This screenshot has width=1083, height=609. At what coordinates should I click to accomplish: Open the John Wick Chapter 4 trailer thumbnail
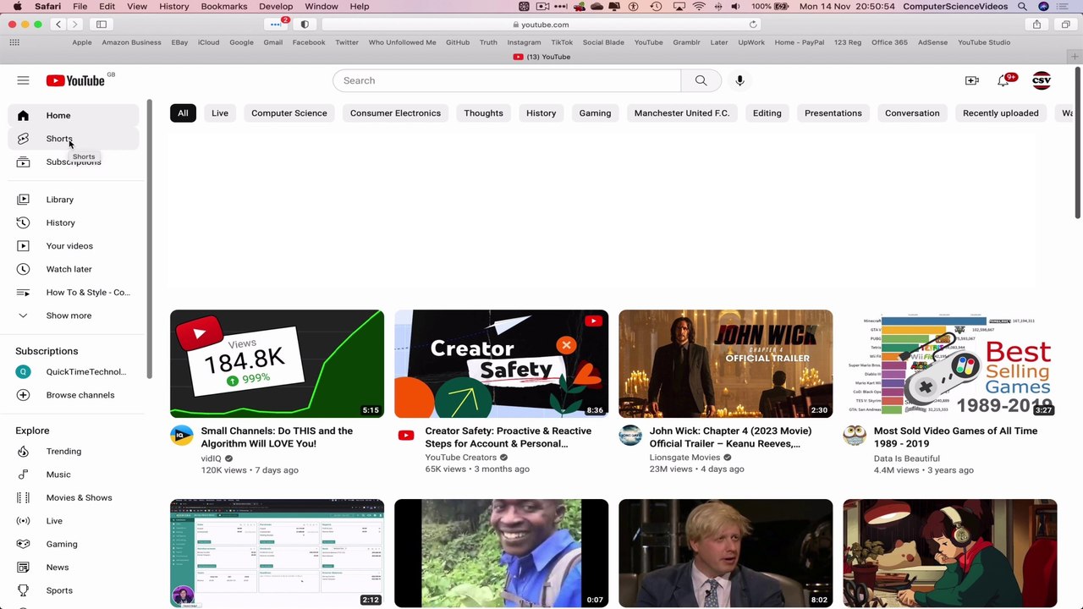[725, 364]
